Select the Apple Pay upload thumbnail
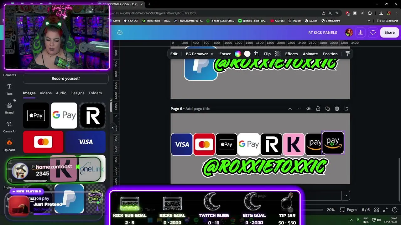 [36, 115]
